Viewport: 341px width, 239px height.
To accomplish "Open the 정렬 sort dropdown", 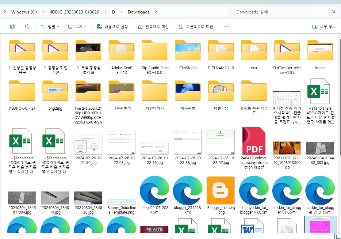I will (x=50, y=27).
